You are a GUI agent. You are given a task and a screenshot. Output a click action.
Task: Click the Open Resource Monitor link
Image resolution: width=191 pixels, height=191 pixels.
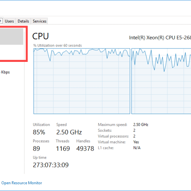click(x=21, y=183)
